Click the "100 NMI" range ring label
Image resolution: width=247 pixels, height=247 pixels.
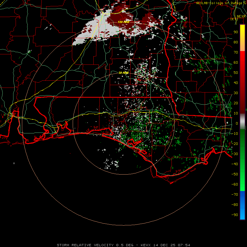[123, 22]
